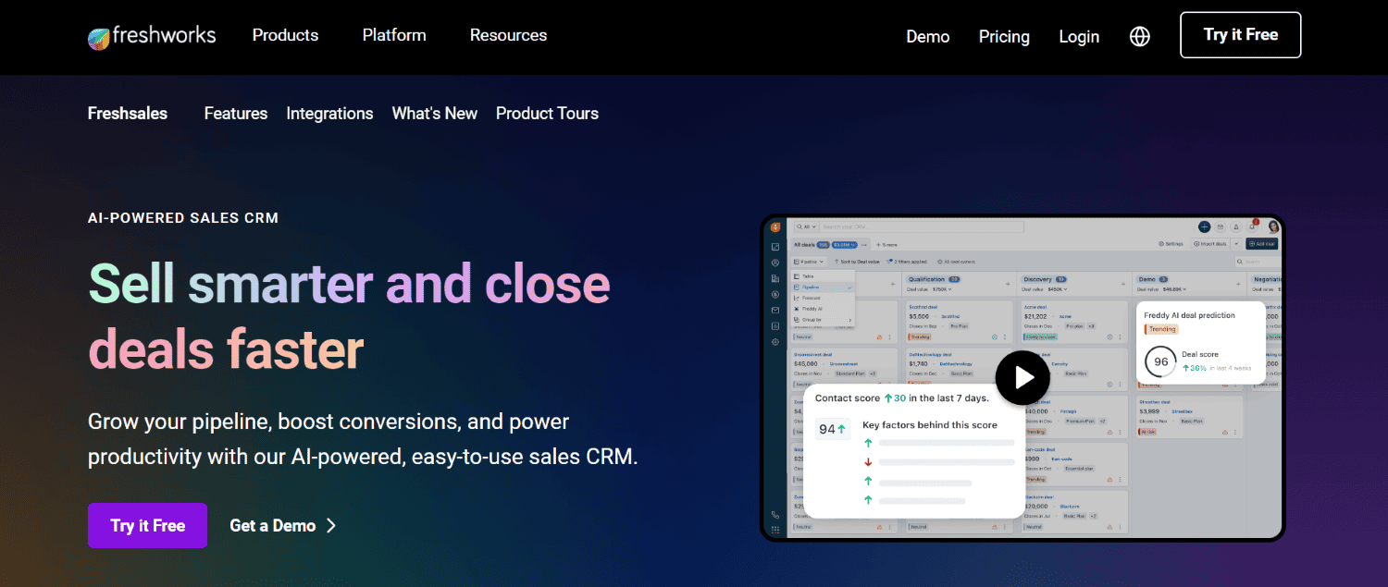
Task: Open the 'All' search scope dropdown
Action: click(x=806, y=226)
